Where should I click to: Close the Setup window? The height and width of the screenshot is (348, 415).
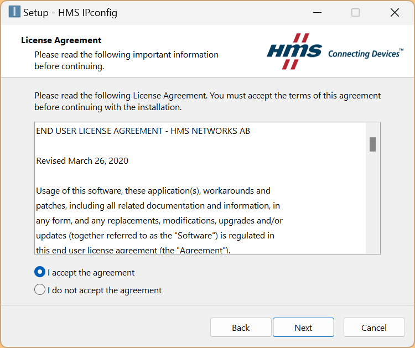click(x=395, y=12)
